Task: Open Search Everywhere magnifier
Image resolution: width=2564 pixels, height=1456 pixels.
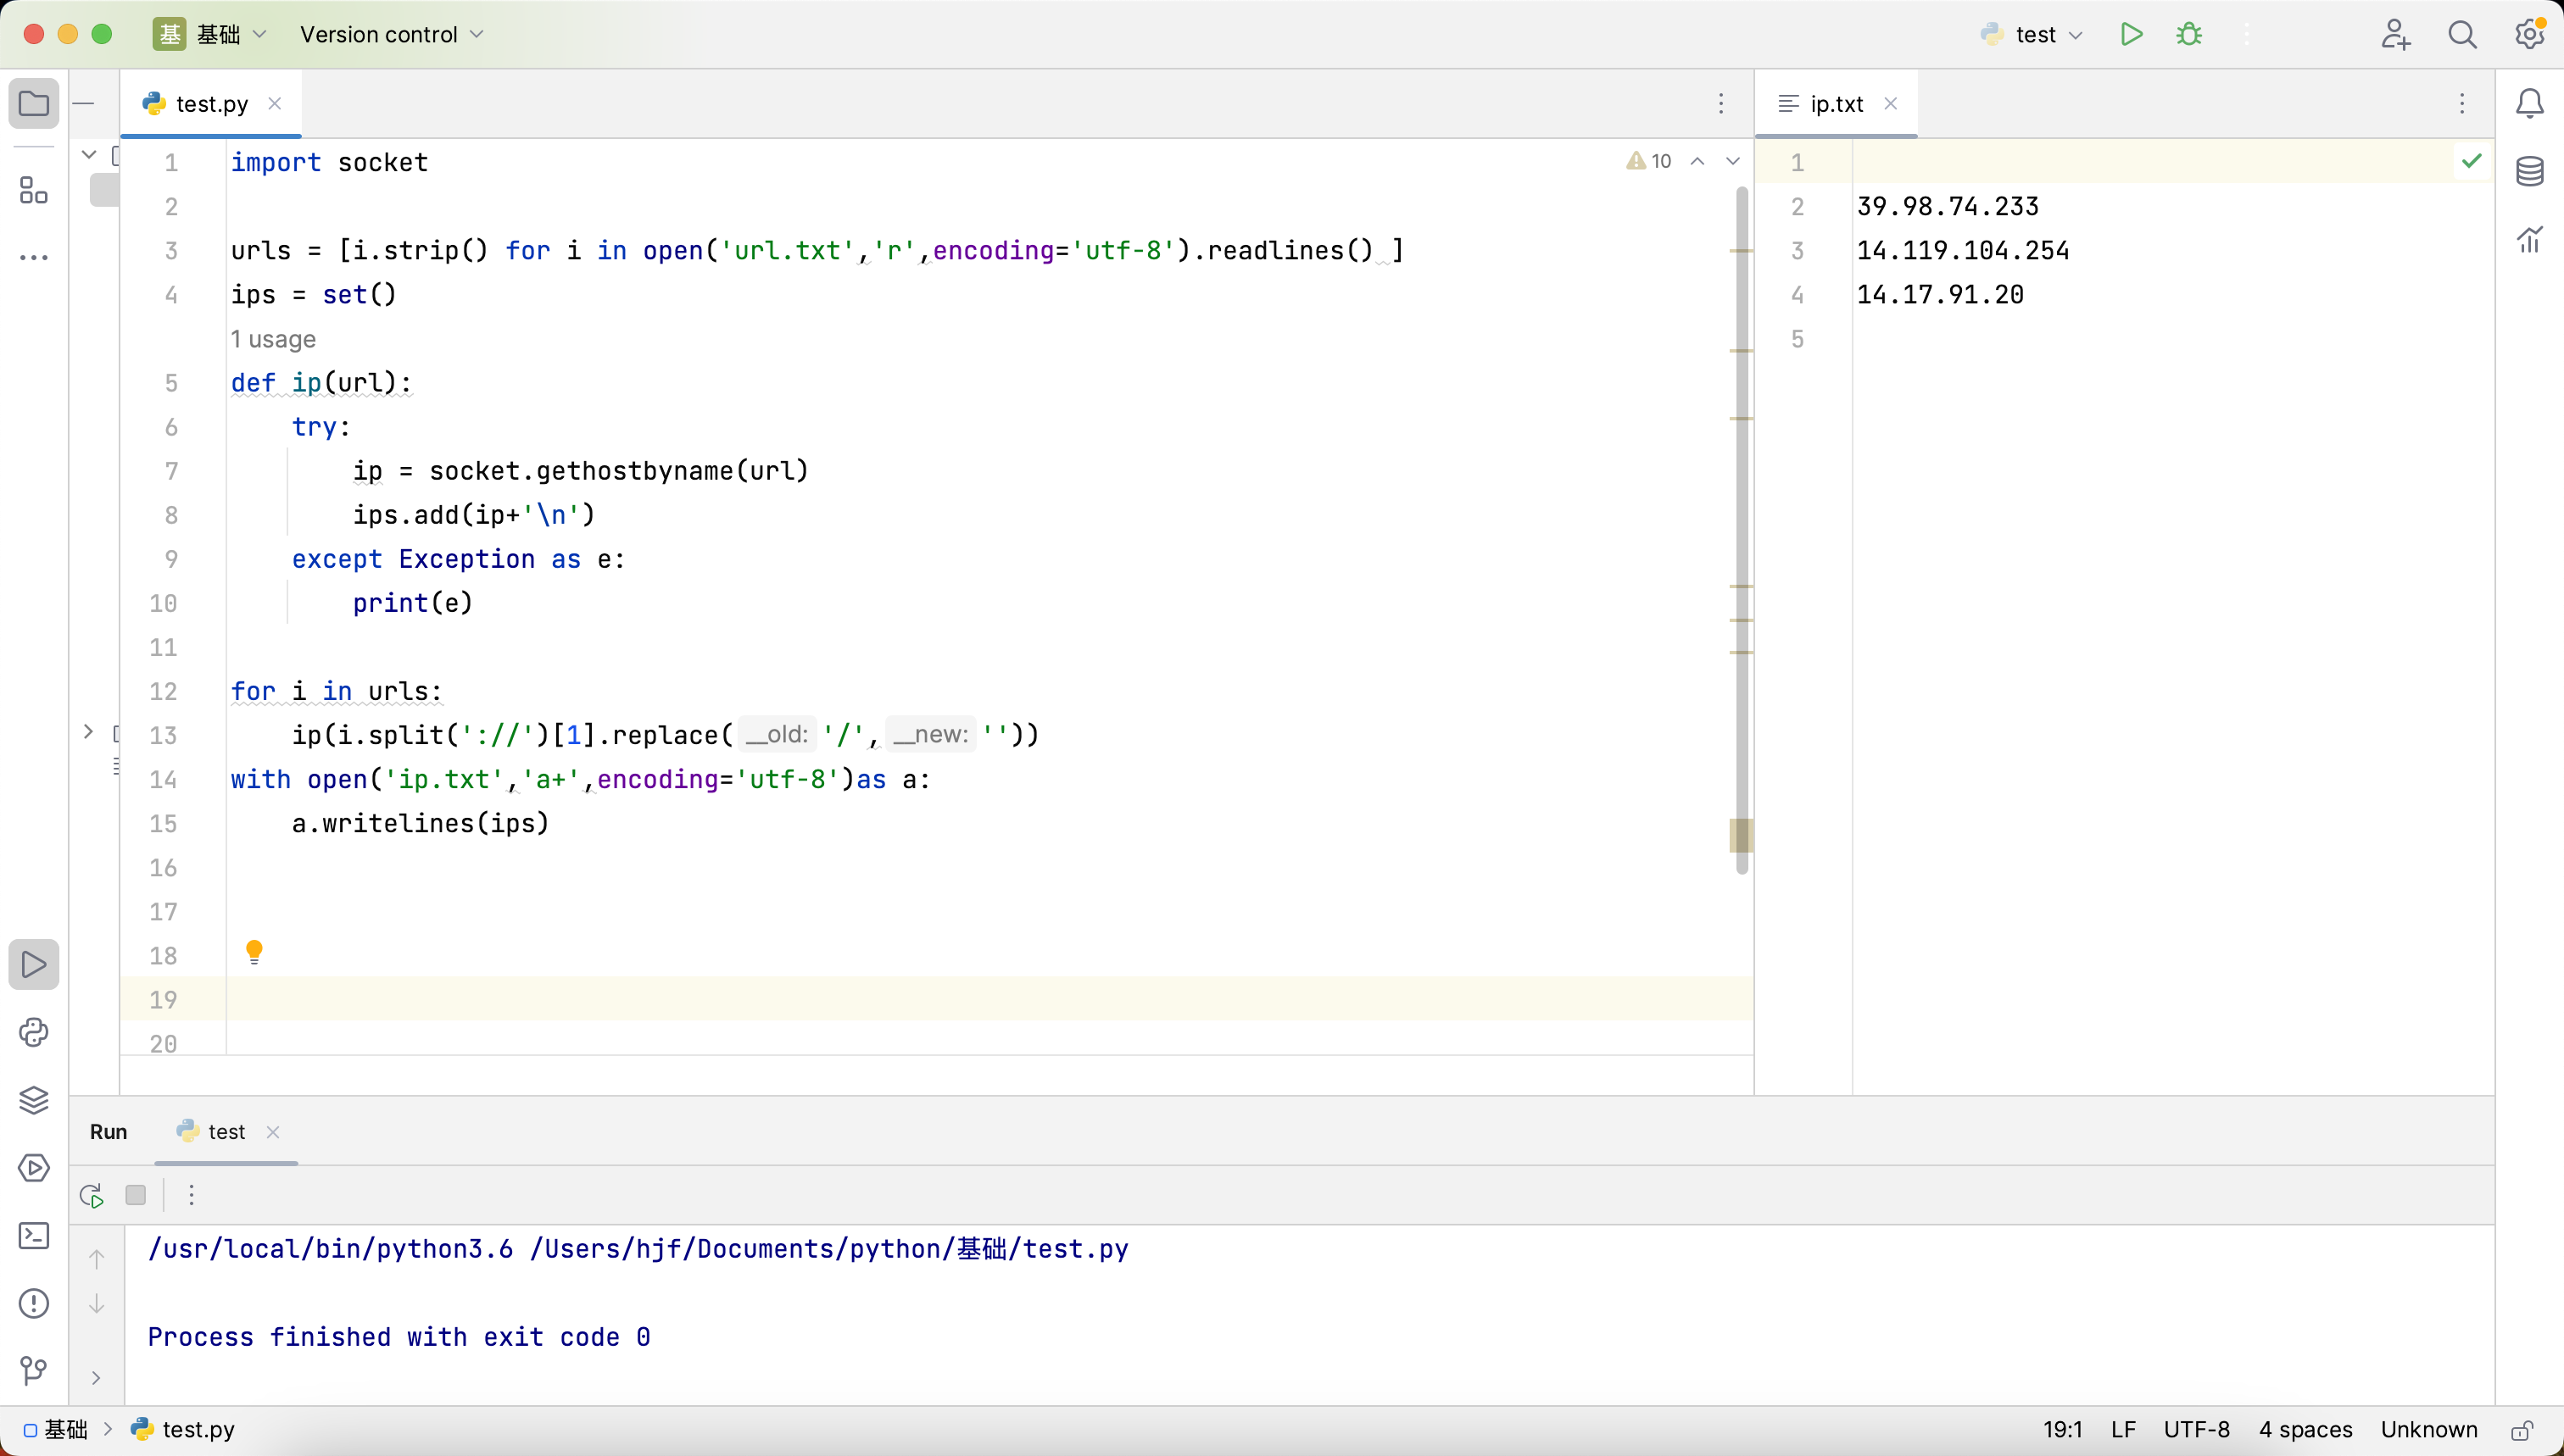Action: (x=2462, y=34)
